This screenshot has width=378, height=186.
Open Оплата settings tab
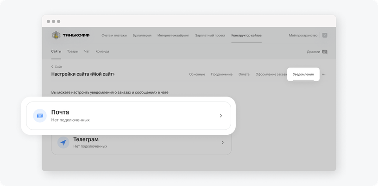[244, 74]
